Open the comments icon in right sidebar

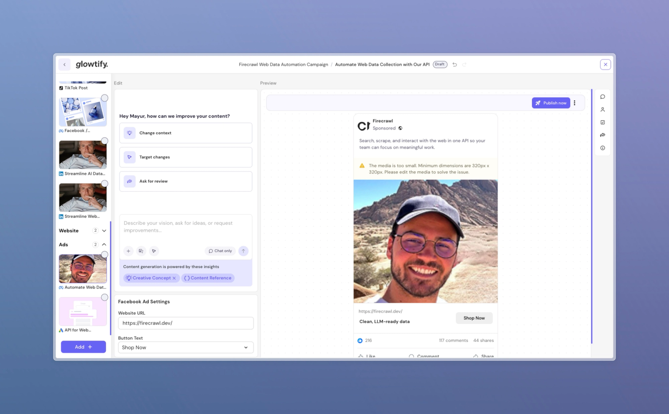603,97
